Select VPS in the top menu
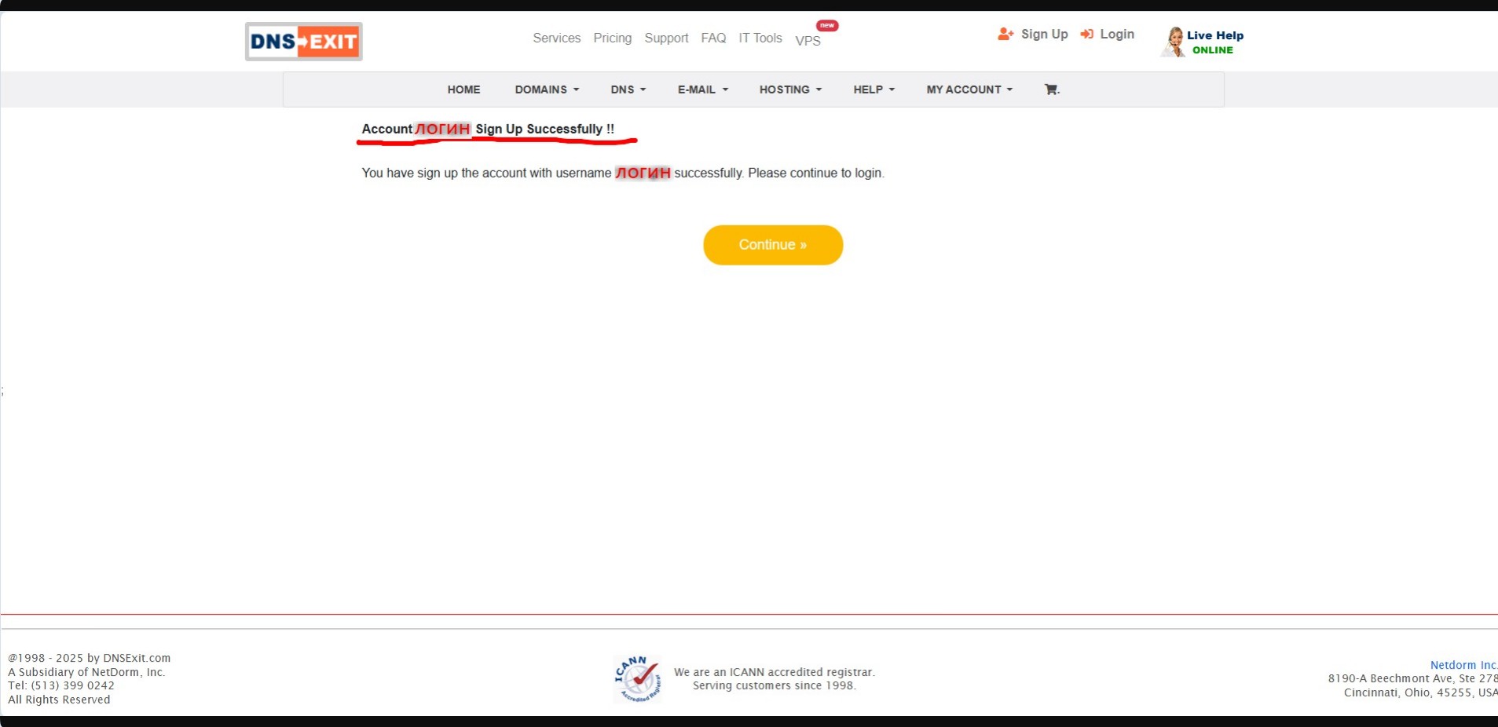This screenshot has width=1498, height=727. 808,40
